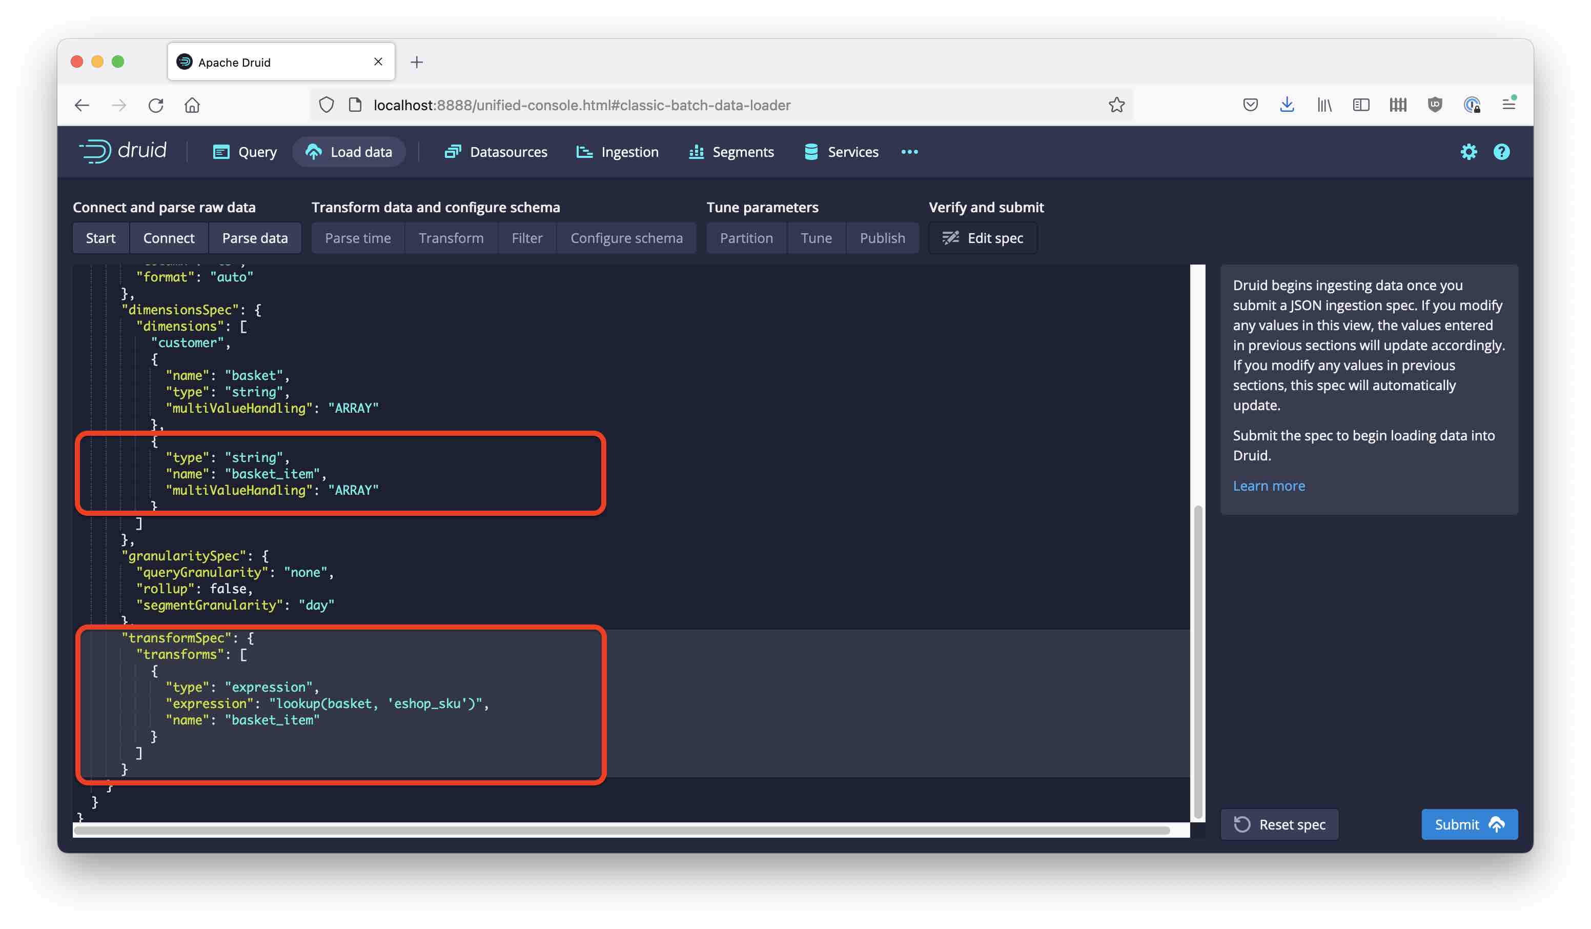Click the Submit button
The height and width of the screenshot is (929, 1591).
point(1469,824)
